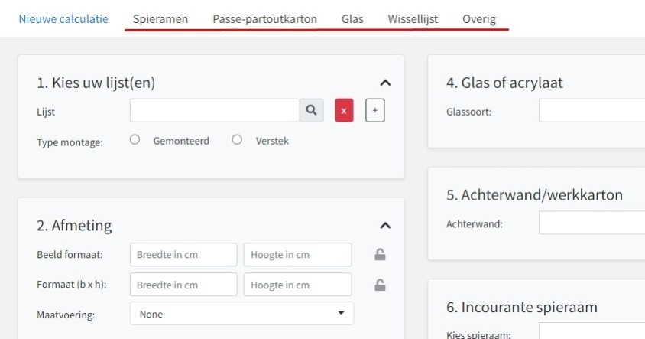The image size is (645, 339).
Task: Select the Gemonteerd radio button
Action: pyautogui.click(x=135, y=139)
